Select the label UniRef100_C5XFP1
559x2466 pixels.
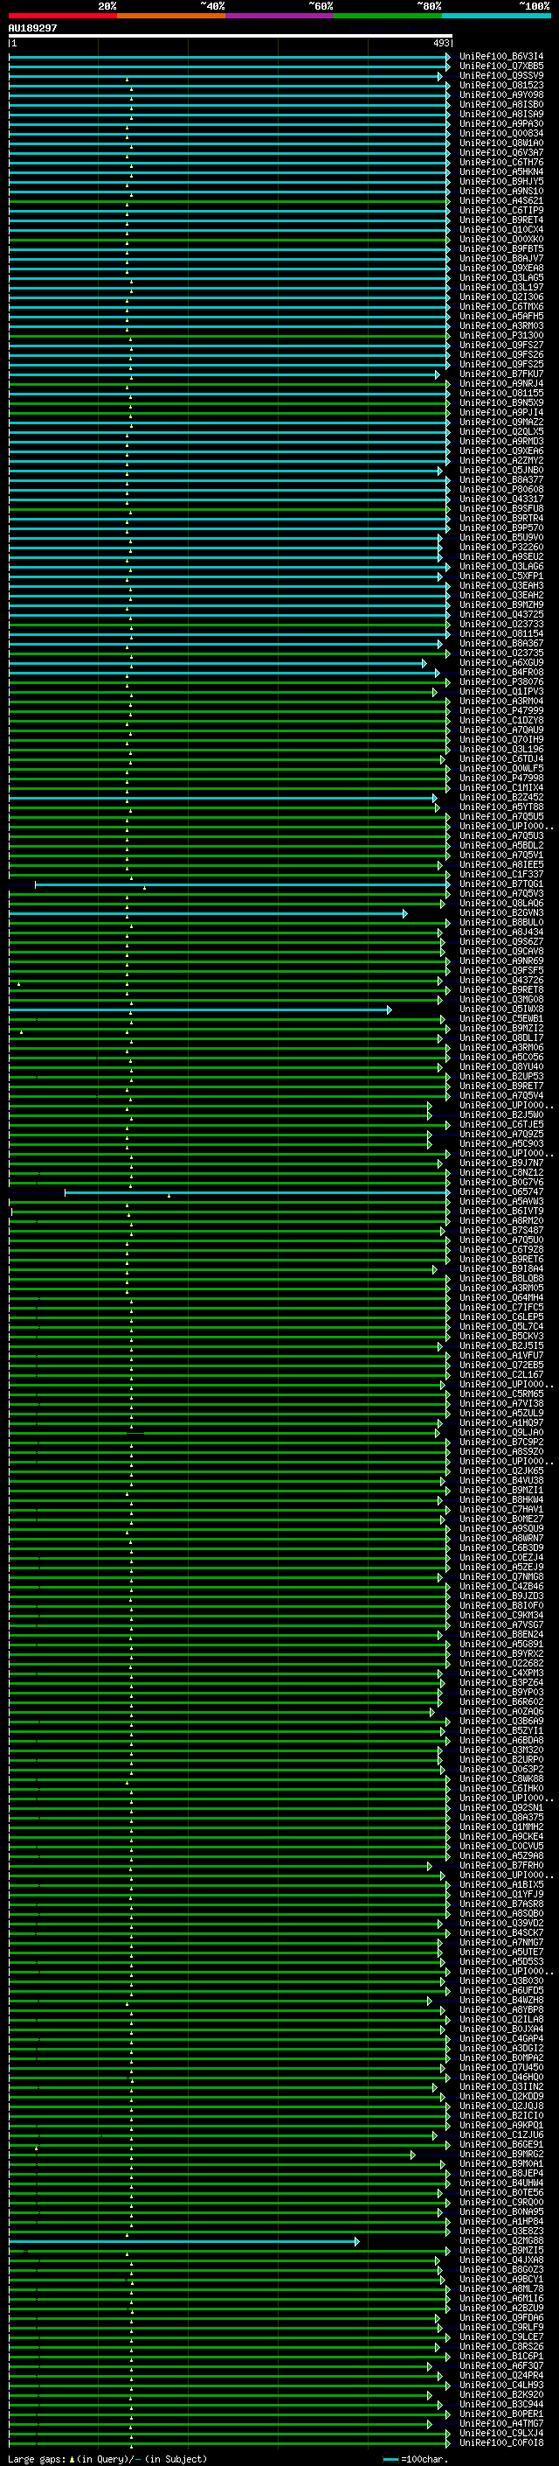pos(501,576)
